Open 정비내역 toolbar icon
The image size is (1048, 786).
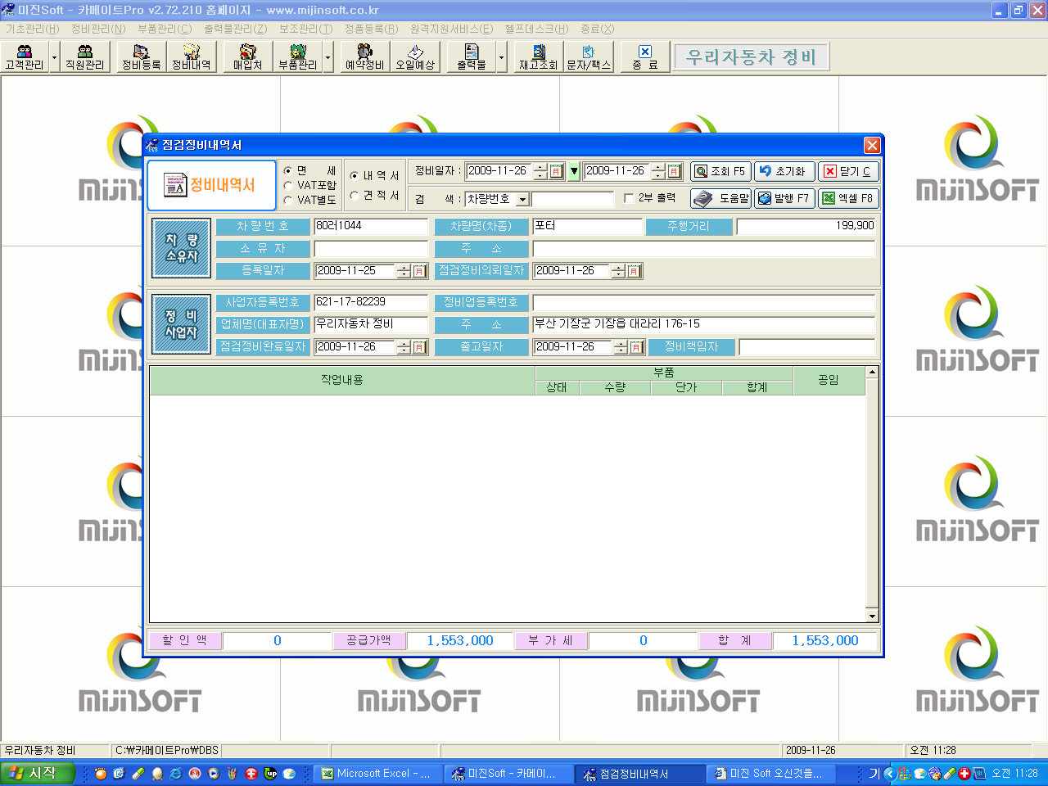191,57
